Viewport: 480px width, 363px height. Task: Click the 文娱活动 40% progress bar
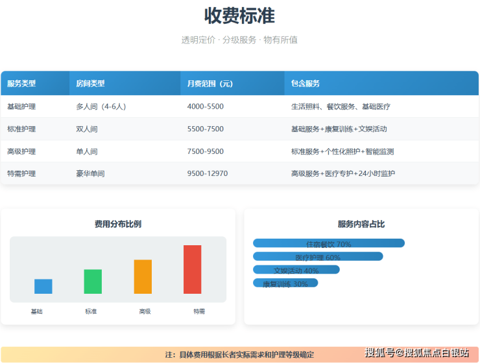[x=296, y=270]
